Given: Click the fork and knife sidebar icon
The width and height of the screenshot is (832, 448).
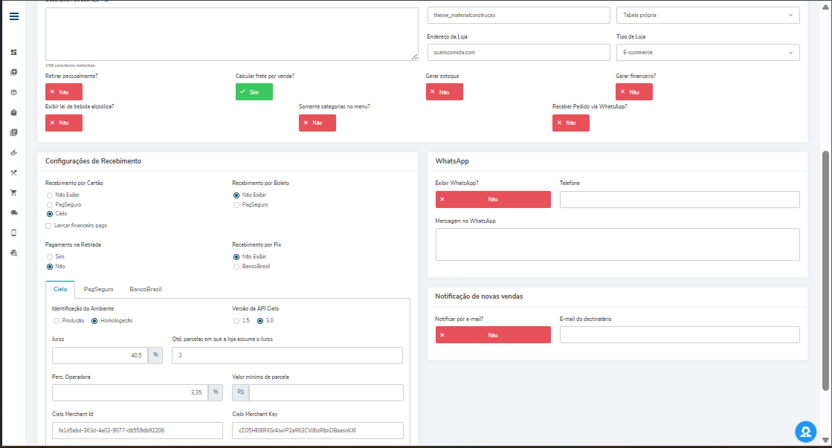Looking at the screenshot, I should pyautogui.click(x=13, y=172).
